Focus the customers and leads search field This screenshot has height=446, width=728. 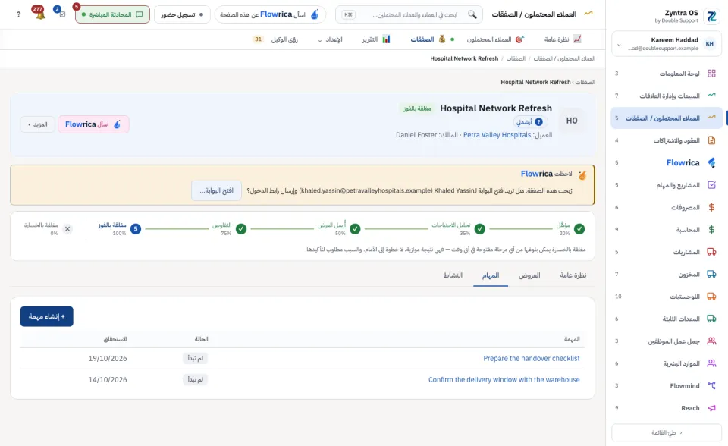pos(409,14)
